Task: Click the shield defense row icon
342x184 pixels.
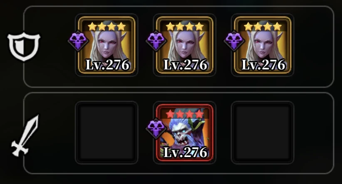Action: (x=24, y=47)
